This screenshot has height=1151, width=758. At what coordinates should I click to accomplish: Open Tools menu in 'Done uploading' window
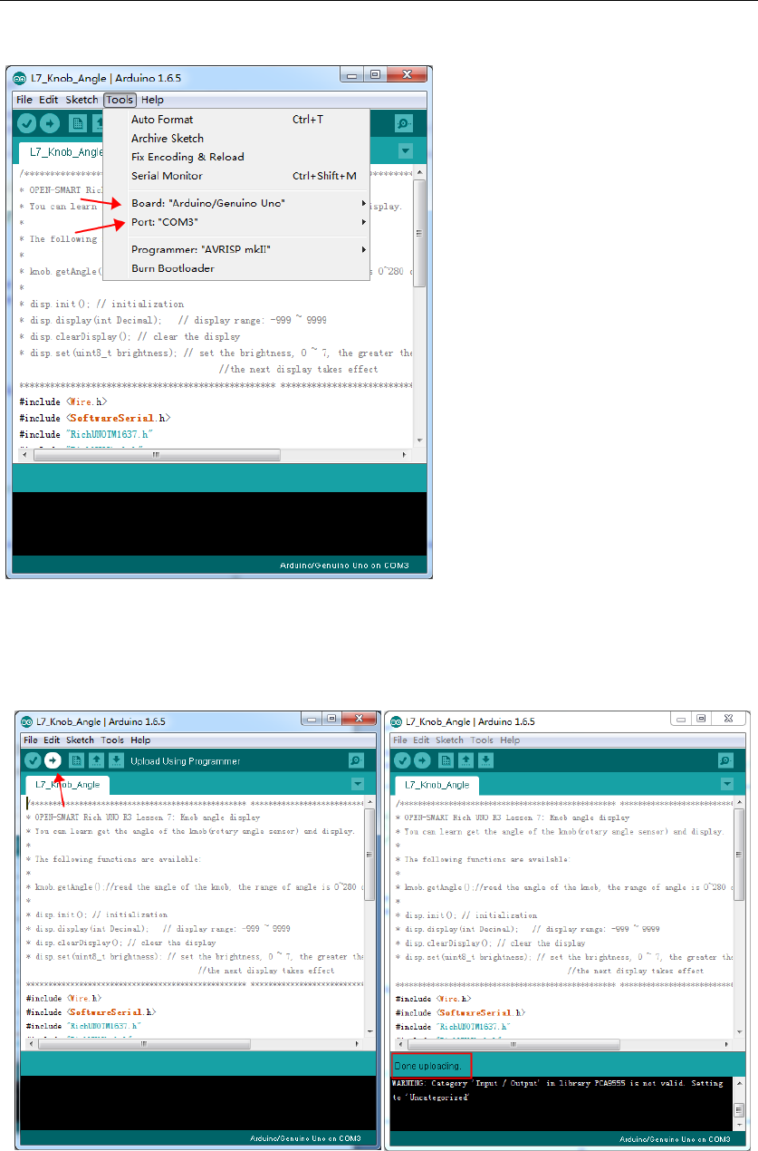tap(482, 740)
